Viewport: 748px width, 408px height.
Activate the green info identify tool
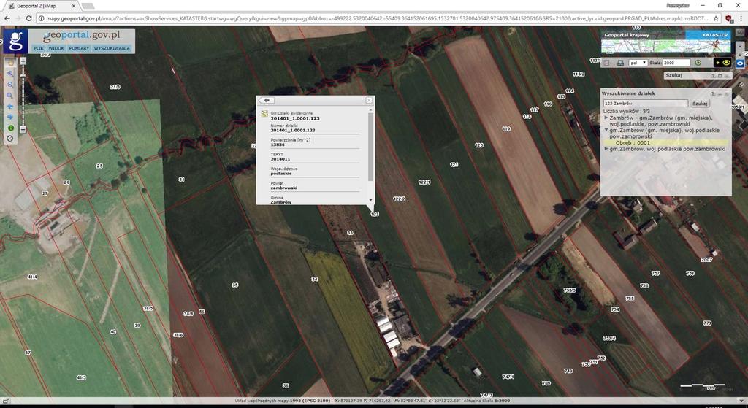[x=10, y=128]
